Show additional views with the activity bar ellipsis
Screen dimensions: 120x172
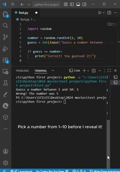point(6,129)
